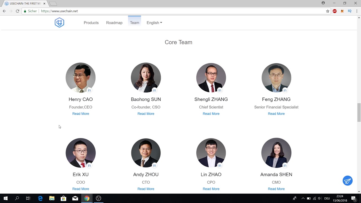
Task: Click the page vertical scrollbar thumb
Action: coord(359,112)
